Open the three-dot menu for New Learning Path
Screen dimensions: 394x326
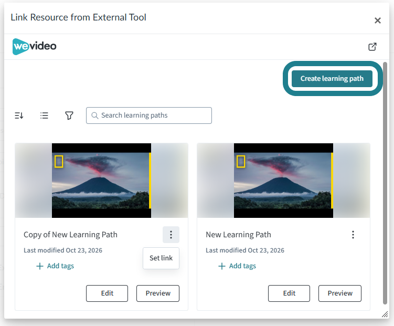[353, 235]
